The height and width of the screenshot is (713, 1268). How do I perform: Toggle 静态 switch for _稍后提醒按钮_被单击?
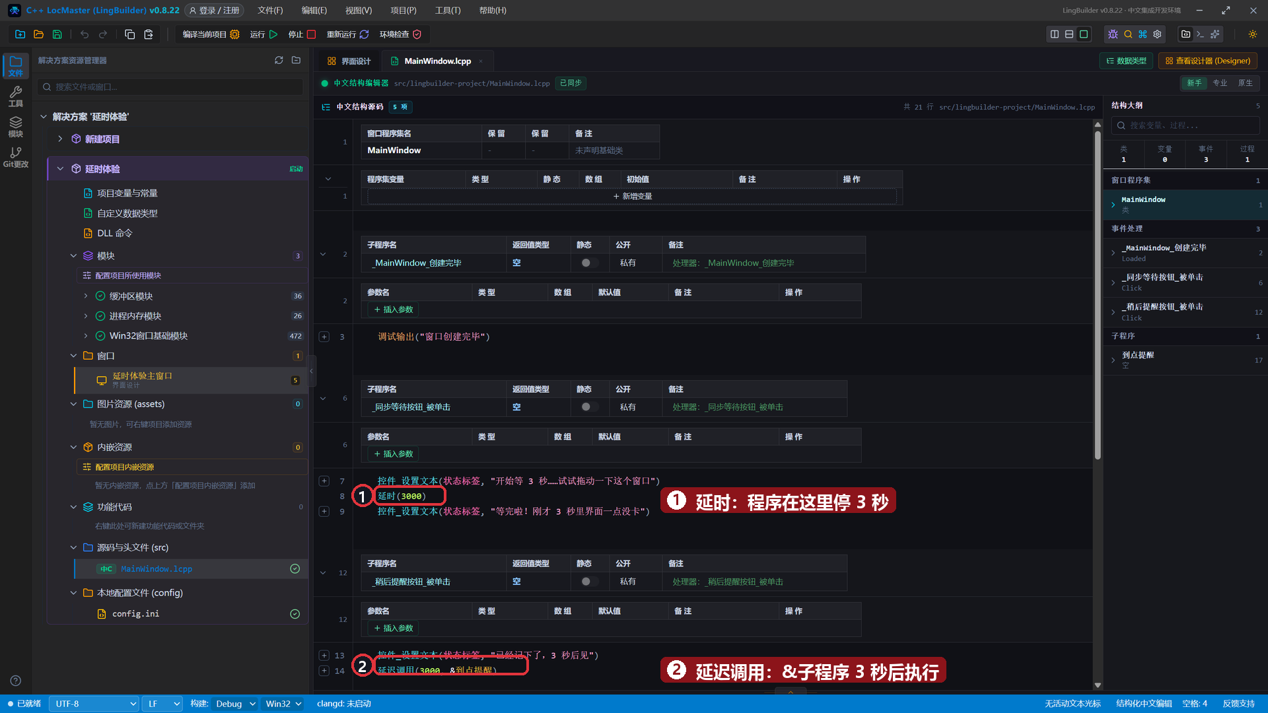tap(589, 582)
